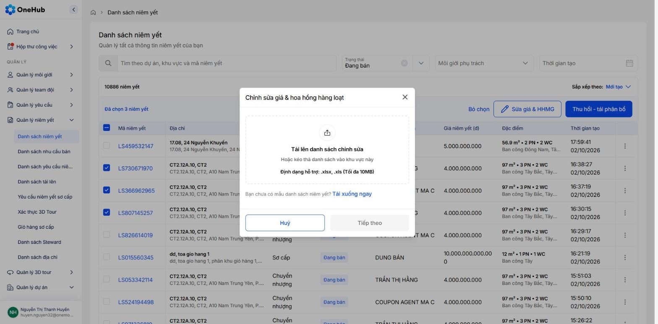Screen dimensions: 658x324
Task: Open Danh sách nhu cầu bán
Action: (44, 152)
